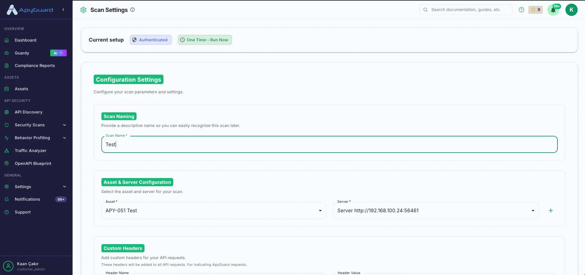Open the Server dropdown

[436, 210]
